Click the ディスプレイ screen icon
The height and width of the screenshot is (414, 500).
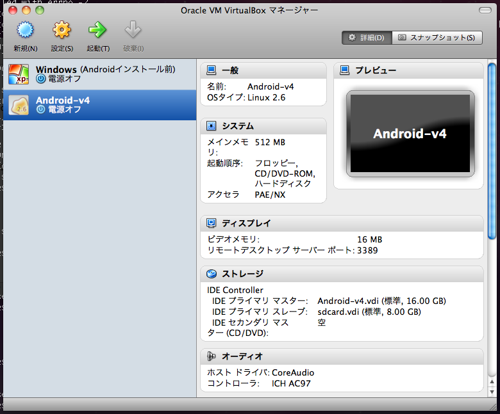click(x=211, y=223)
